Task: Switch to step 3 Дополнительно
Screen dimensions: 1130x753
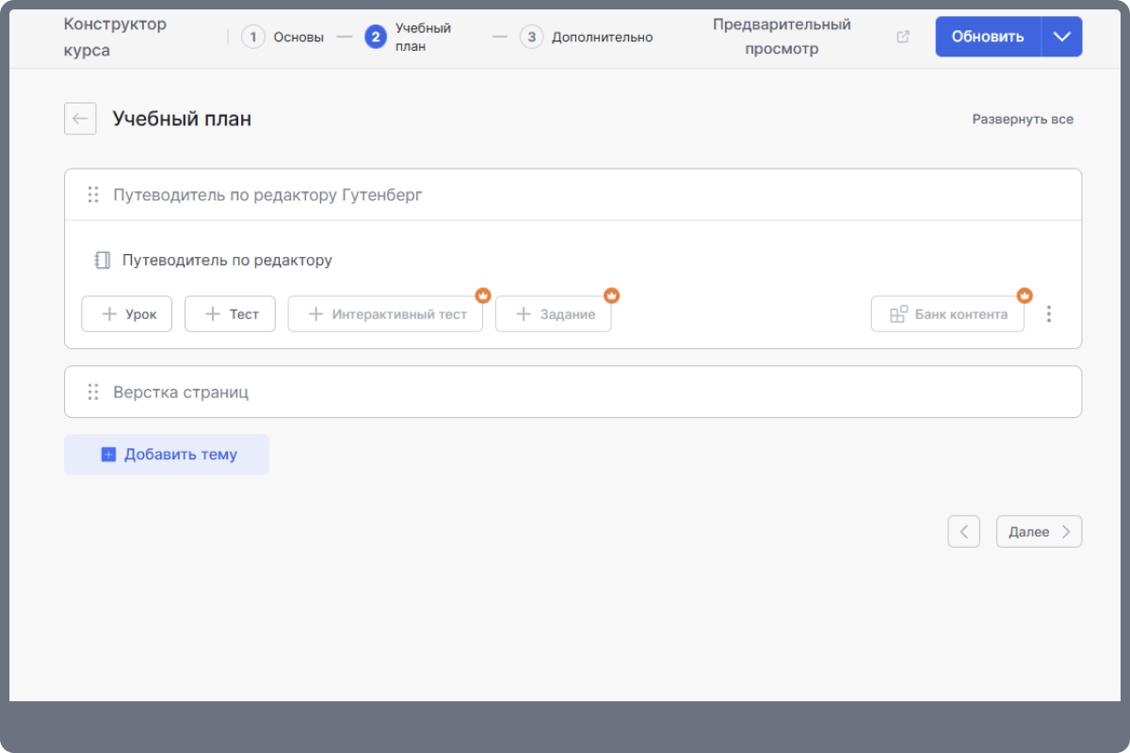Action: (587, 37)
